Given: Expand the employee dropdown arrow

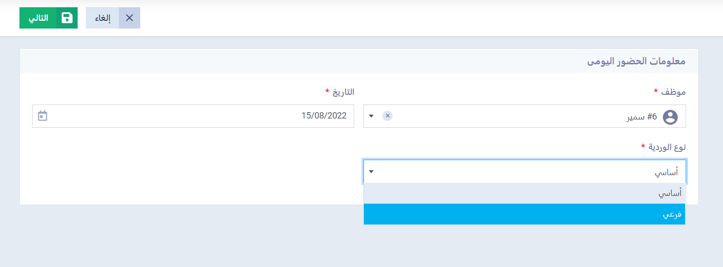Looking at the screenshot, I should (x=371, y=116).
